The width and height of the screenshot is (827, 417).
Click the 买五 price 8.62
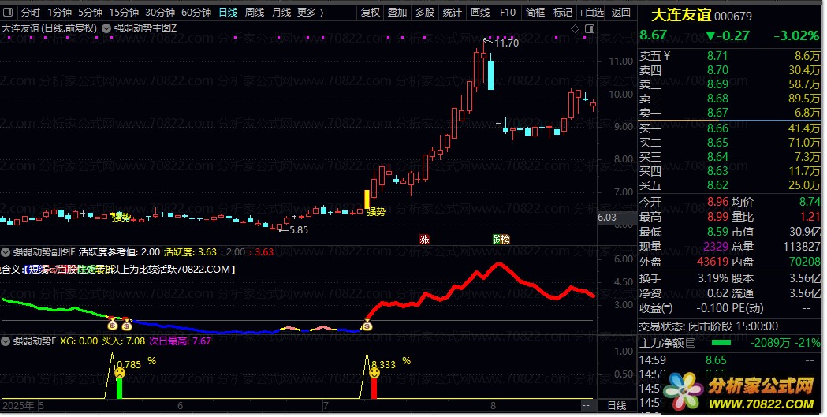[717, 185]
